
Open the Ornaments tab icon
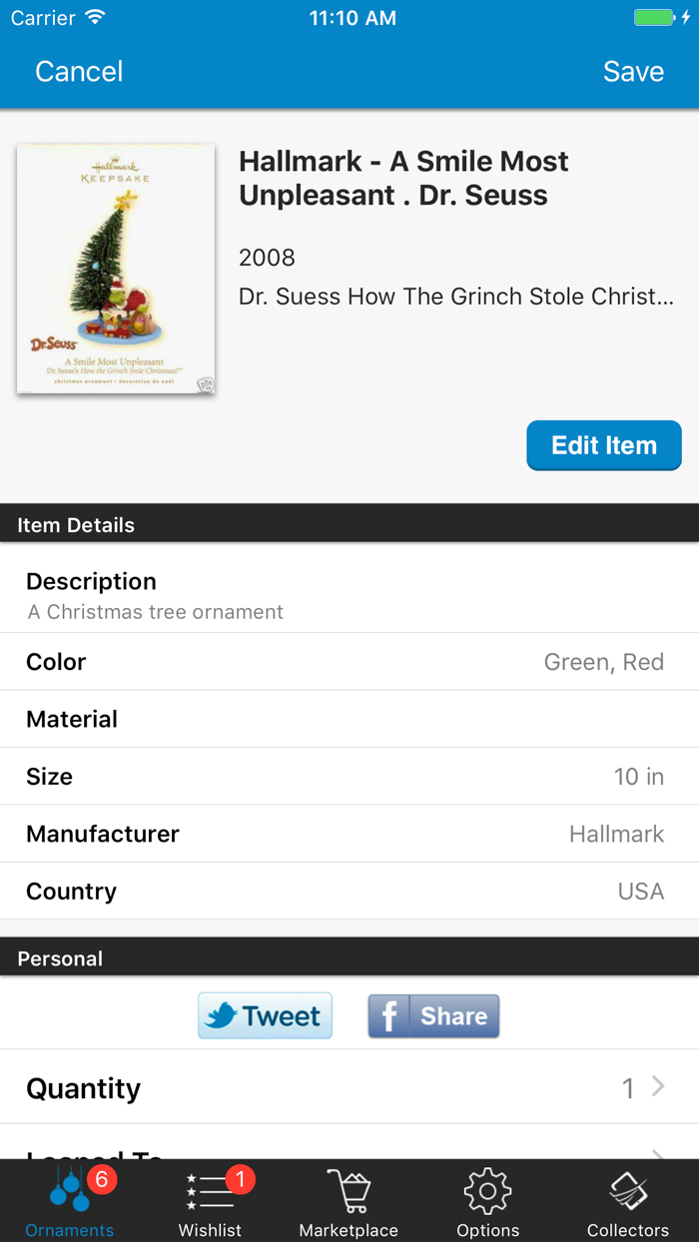[68, 1191]
